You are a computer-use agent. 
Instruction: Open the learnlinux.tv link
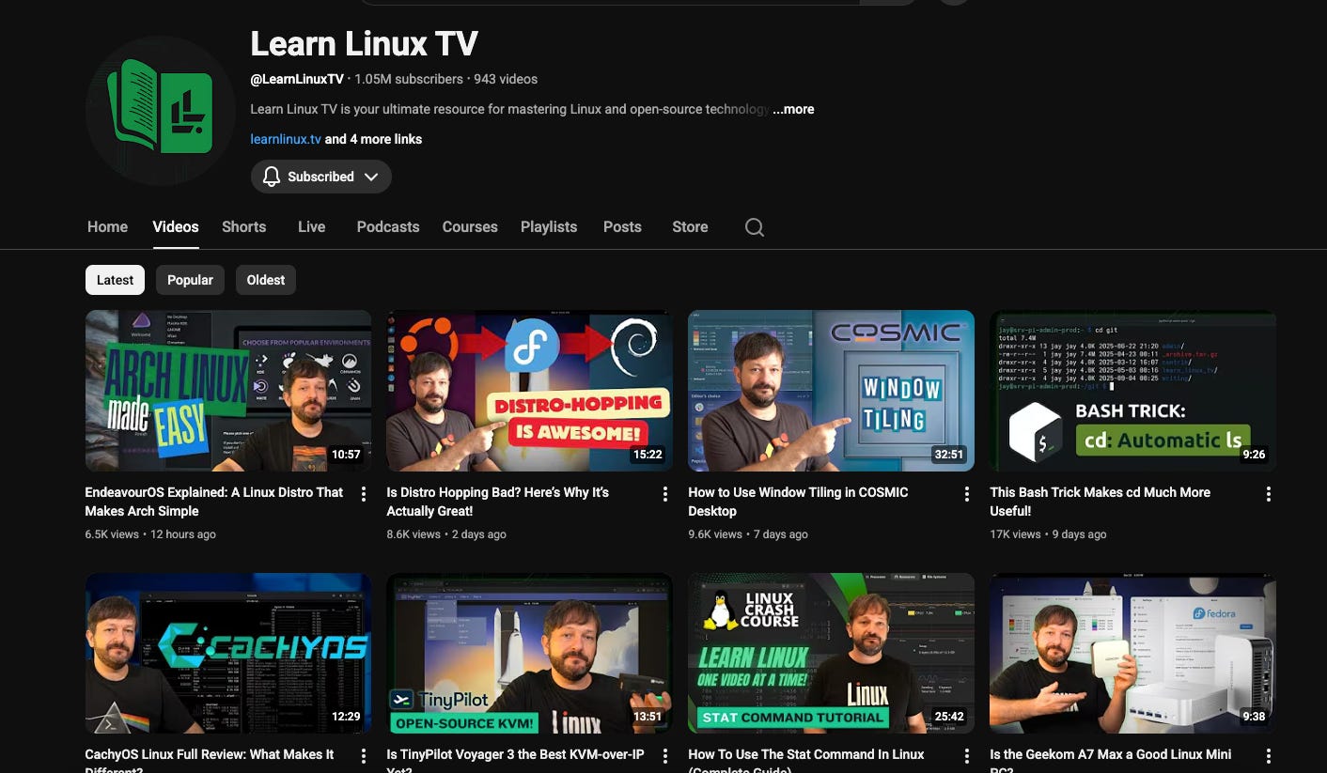click(286, 139)
